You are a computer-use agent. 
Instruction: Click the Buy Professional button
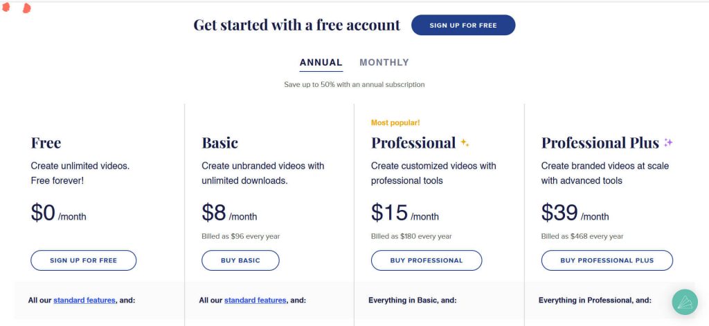point(427,260)
